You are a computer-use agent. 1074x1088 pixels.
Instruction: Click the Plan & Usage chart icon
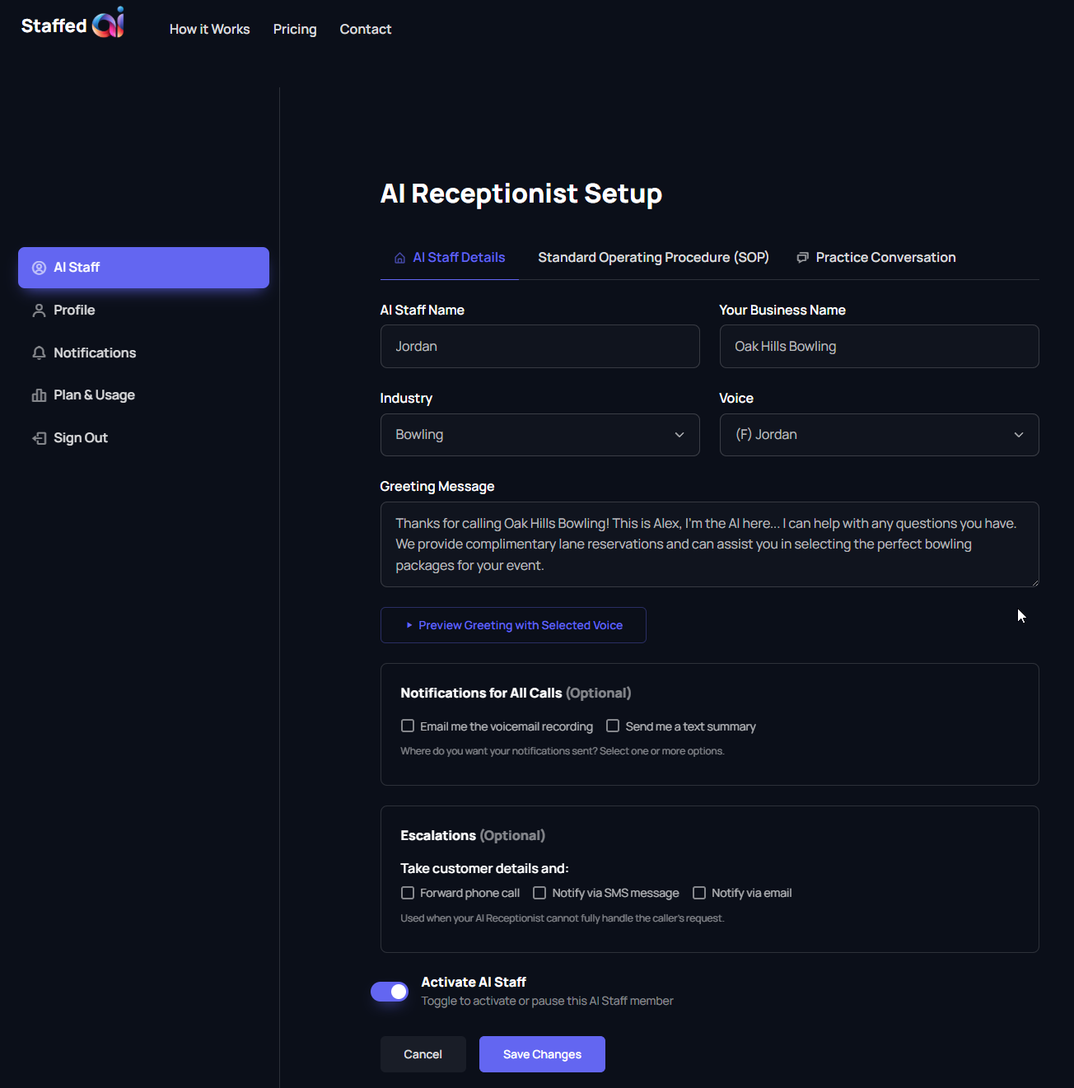coord(39,395)
